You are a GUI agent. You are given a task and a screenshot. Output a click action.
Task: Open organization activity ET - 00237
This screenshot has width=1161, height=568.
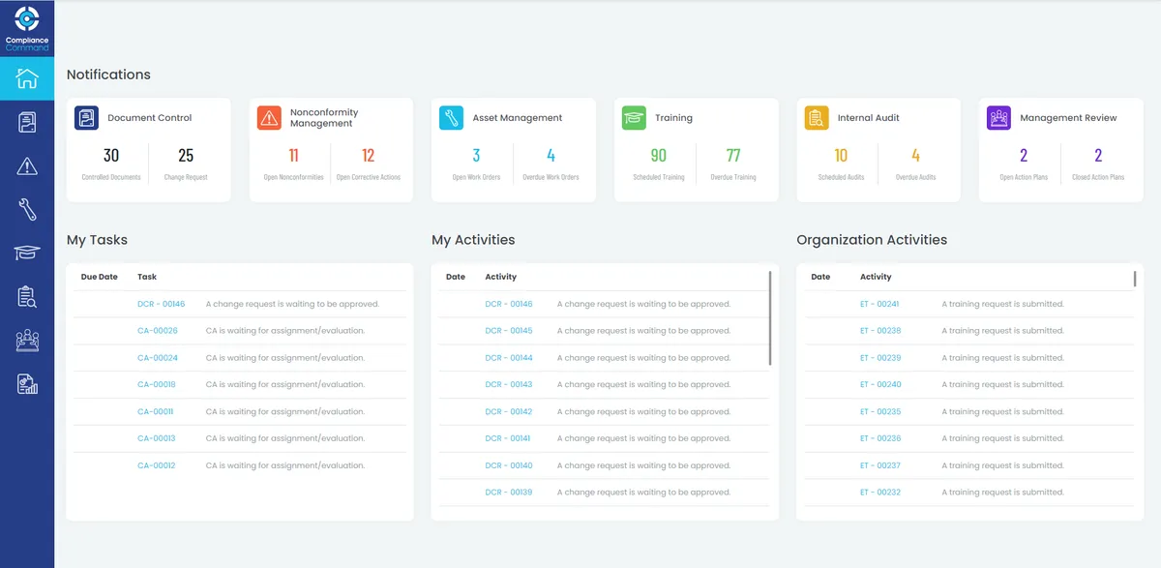pos(880,465)
